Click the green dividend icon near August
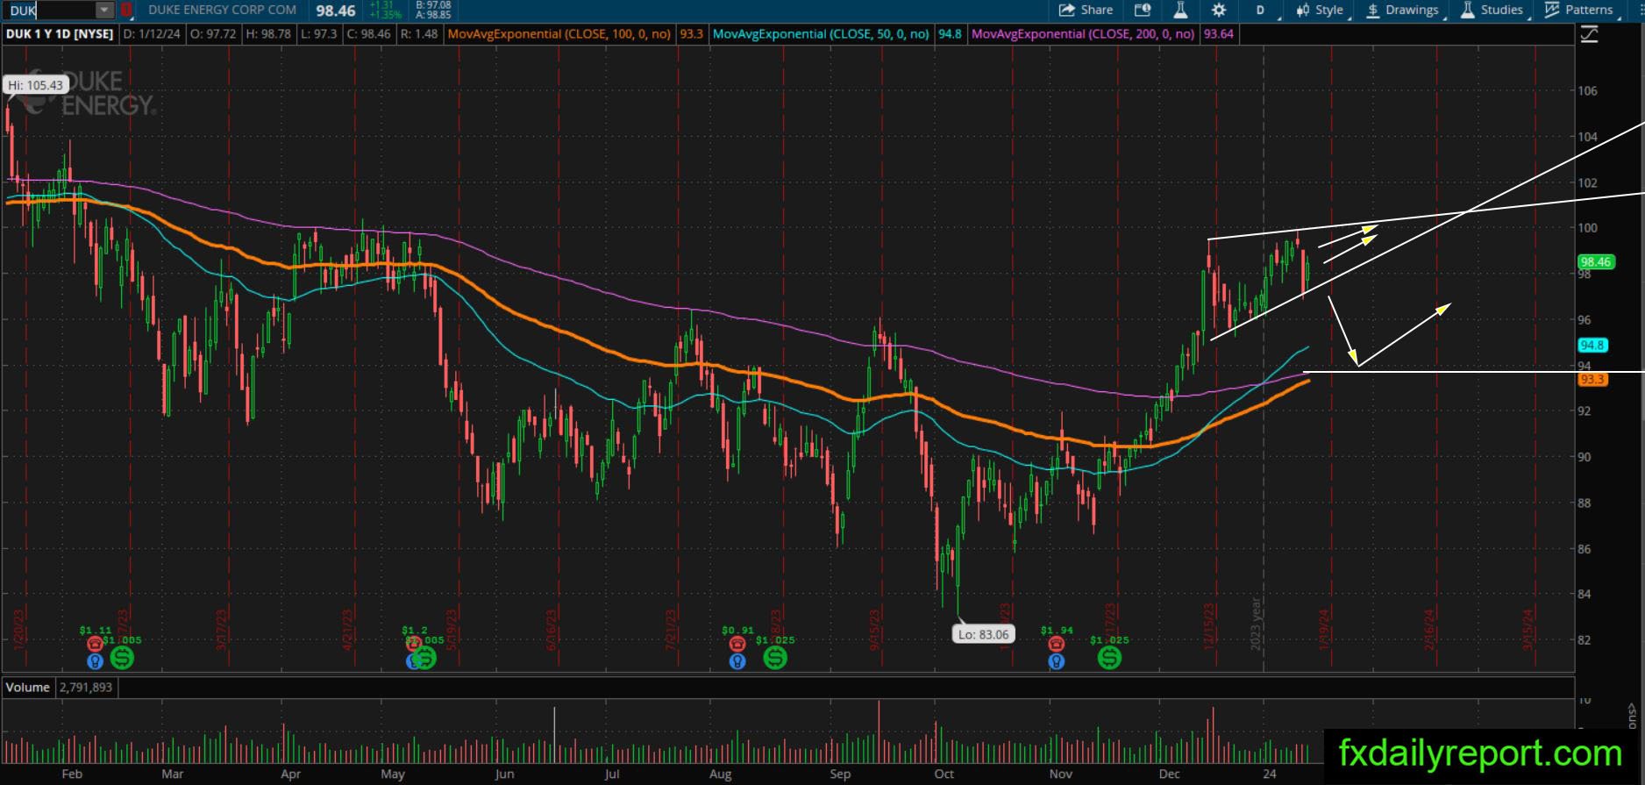Viewport: 1645px width, 785px height. click(x=775, y=657)
